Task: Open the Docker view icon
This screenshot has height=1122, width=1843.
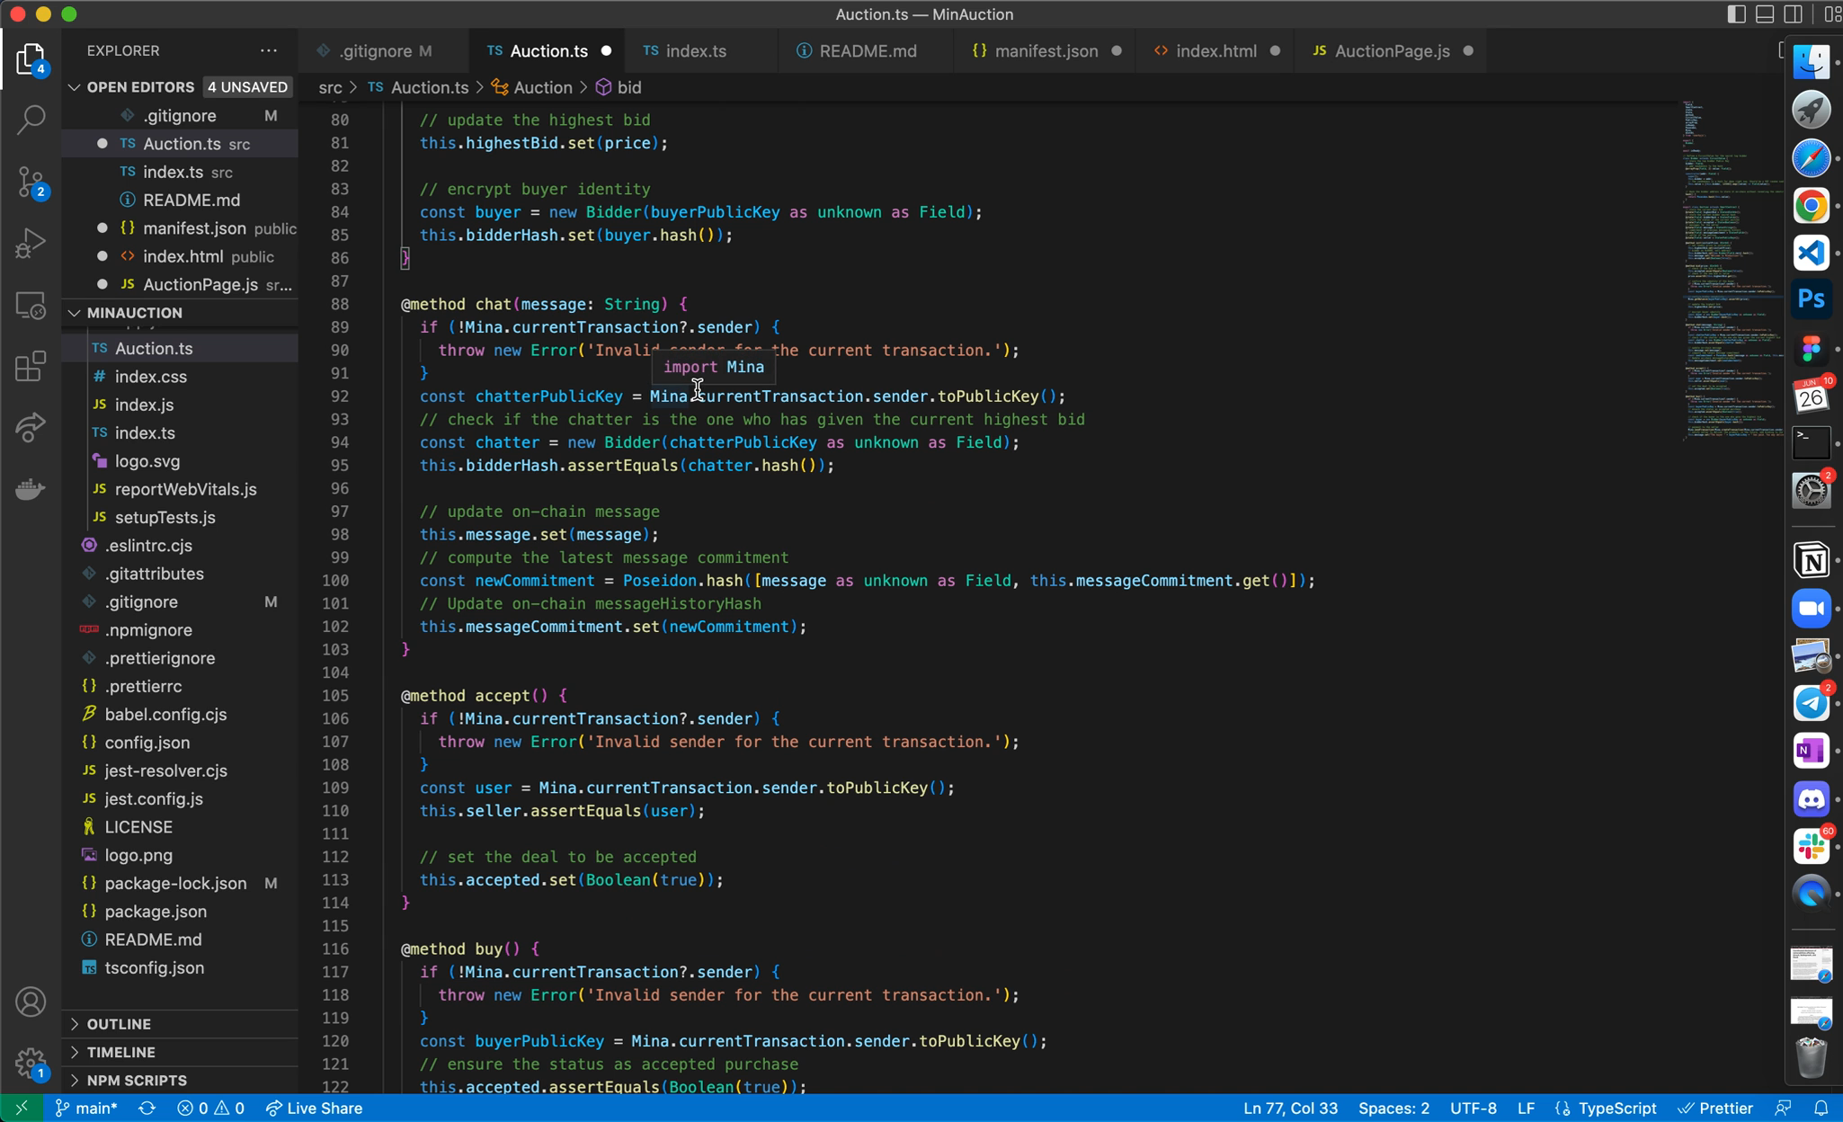Action: 31,489
